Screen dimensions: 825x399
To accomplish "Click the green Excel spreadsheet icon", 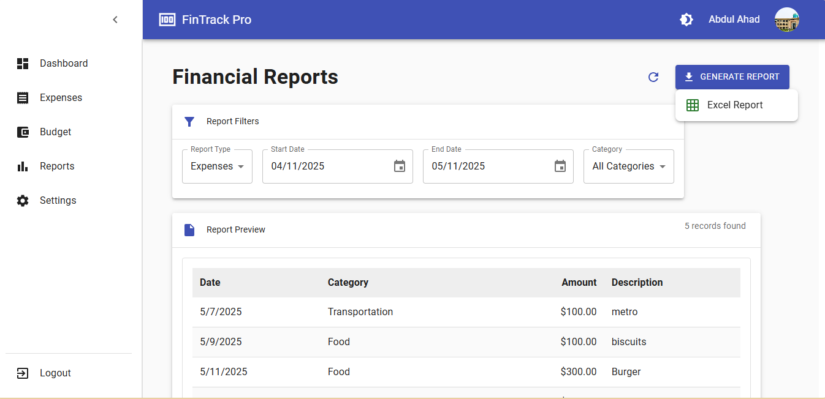I will (x=693, y=105).
